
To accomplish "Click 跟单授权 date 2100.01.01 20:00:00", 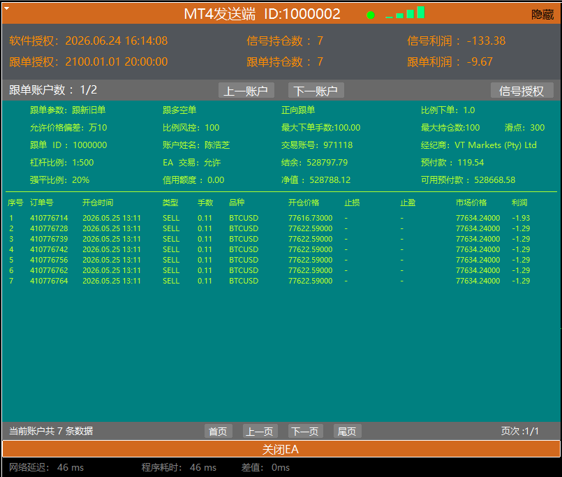I will tap(117, 61).
